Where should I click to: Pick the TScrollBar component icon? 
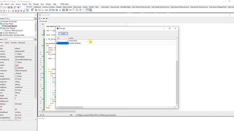coord(70,10)
